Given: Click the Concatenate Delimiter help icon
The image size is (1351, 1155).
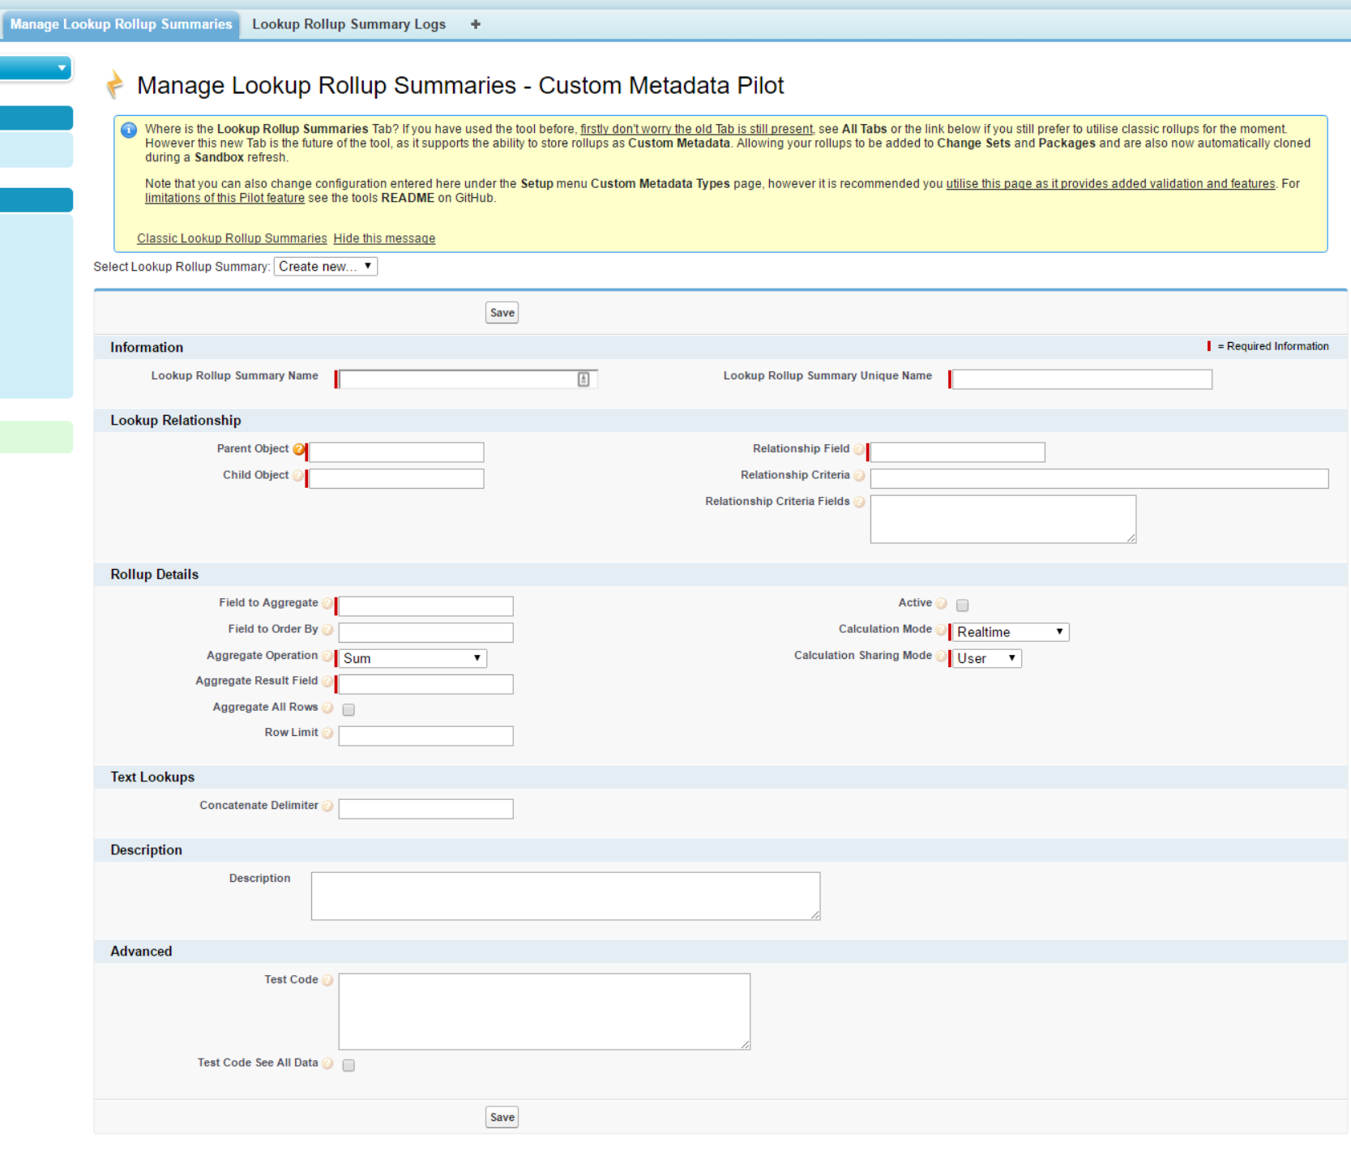Looking at the screenshot, I should [327, 806].
